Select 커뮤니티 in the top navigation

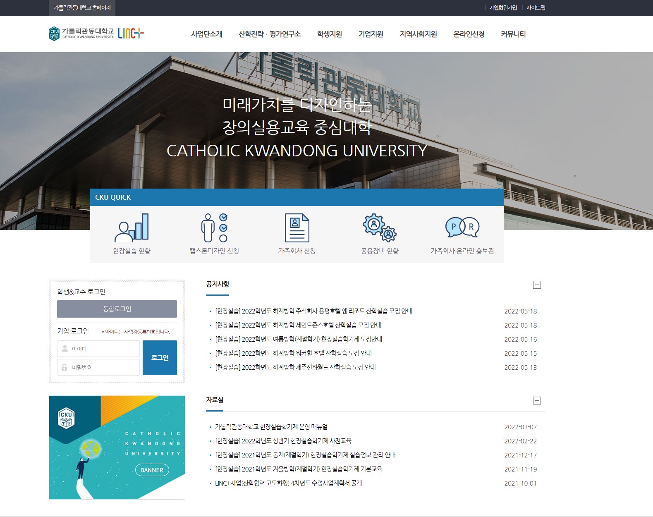point(513,34)
